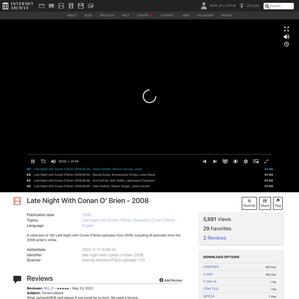Pause the video playback

[33, 161]
